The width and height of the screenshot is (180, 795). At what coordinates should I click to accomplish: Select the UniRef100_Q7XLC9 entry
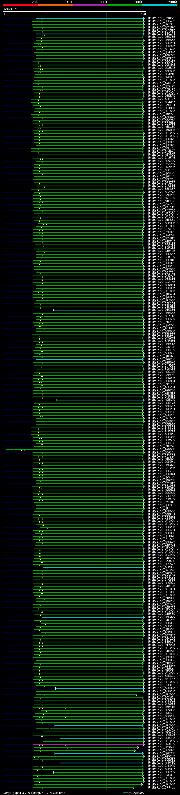(x=161, y=745)
